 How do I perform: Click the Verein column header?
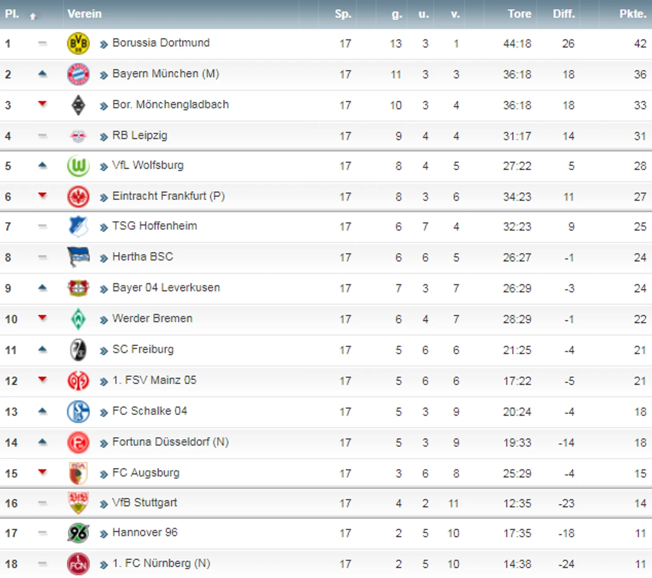coord(84,14)
